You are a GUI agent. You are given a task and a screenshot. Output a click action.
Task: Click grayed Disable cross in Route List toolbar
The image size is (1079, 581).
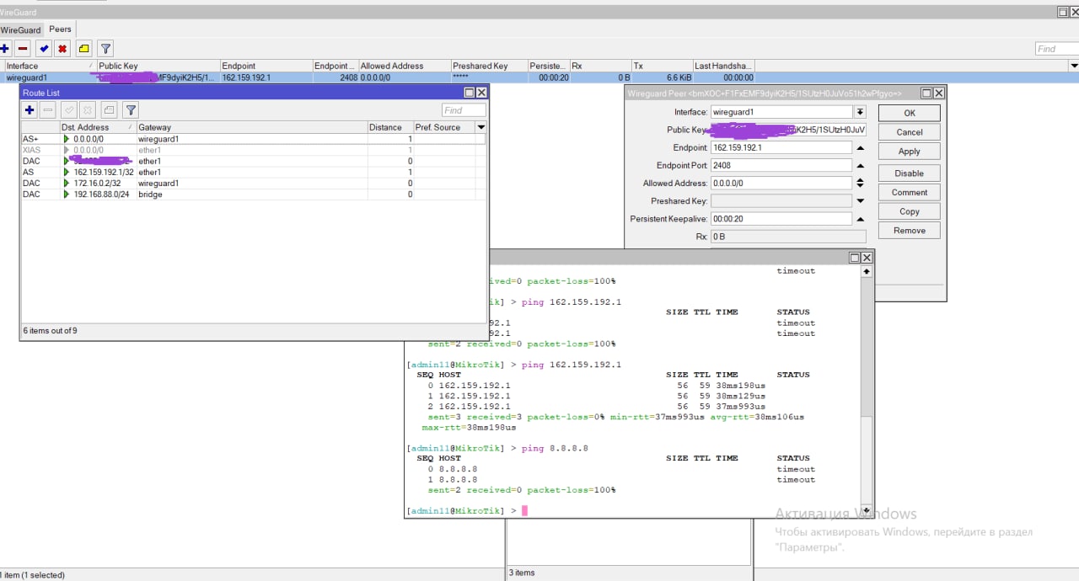coord(88,110)
